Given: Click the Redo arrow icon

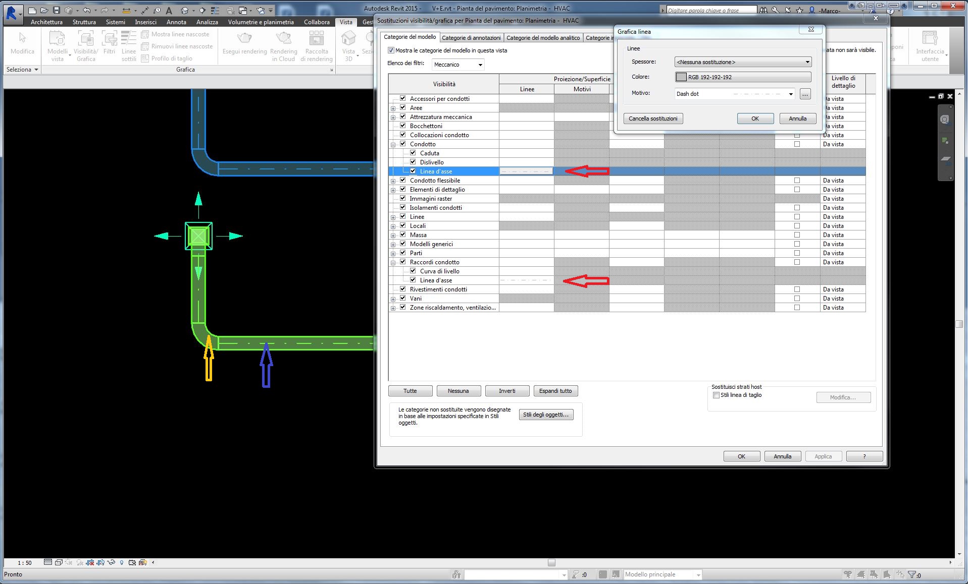Looking at the screenshot, I should click(x=105, y=11).
